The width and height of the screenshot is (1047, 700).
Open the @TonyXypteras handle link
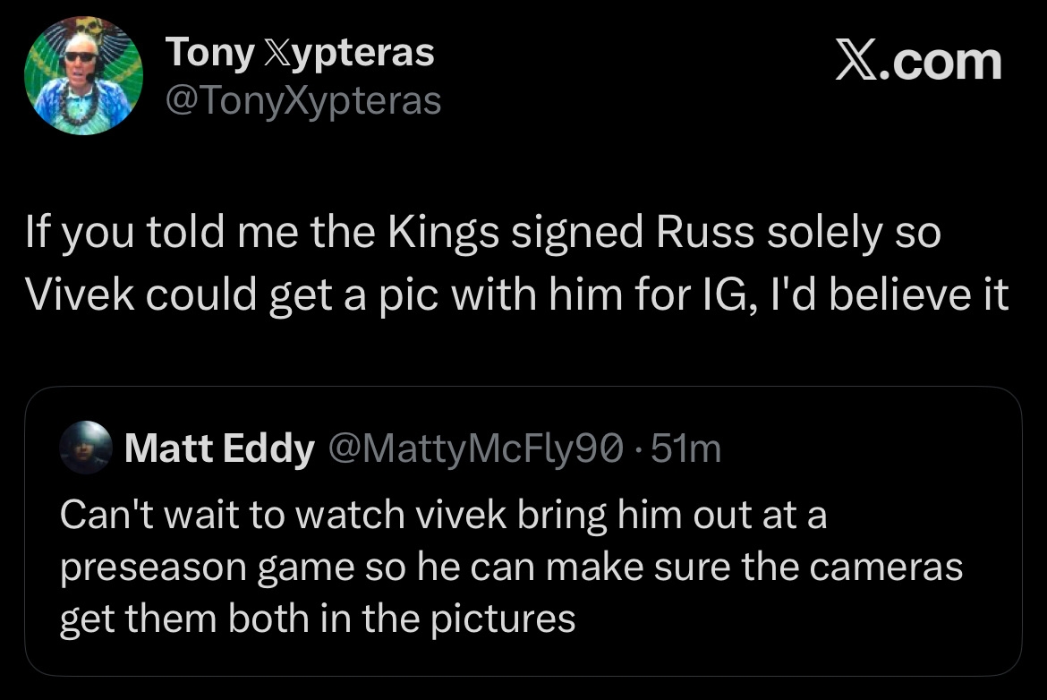(303, 101)
